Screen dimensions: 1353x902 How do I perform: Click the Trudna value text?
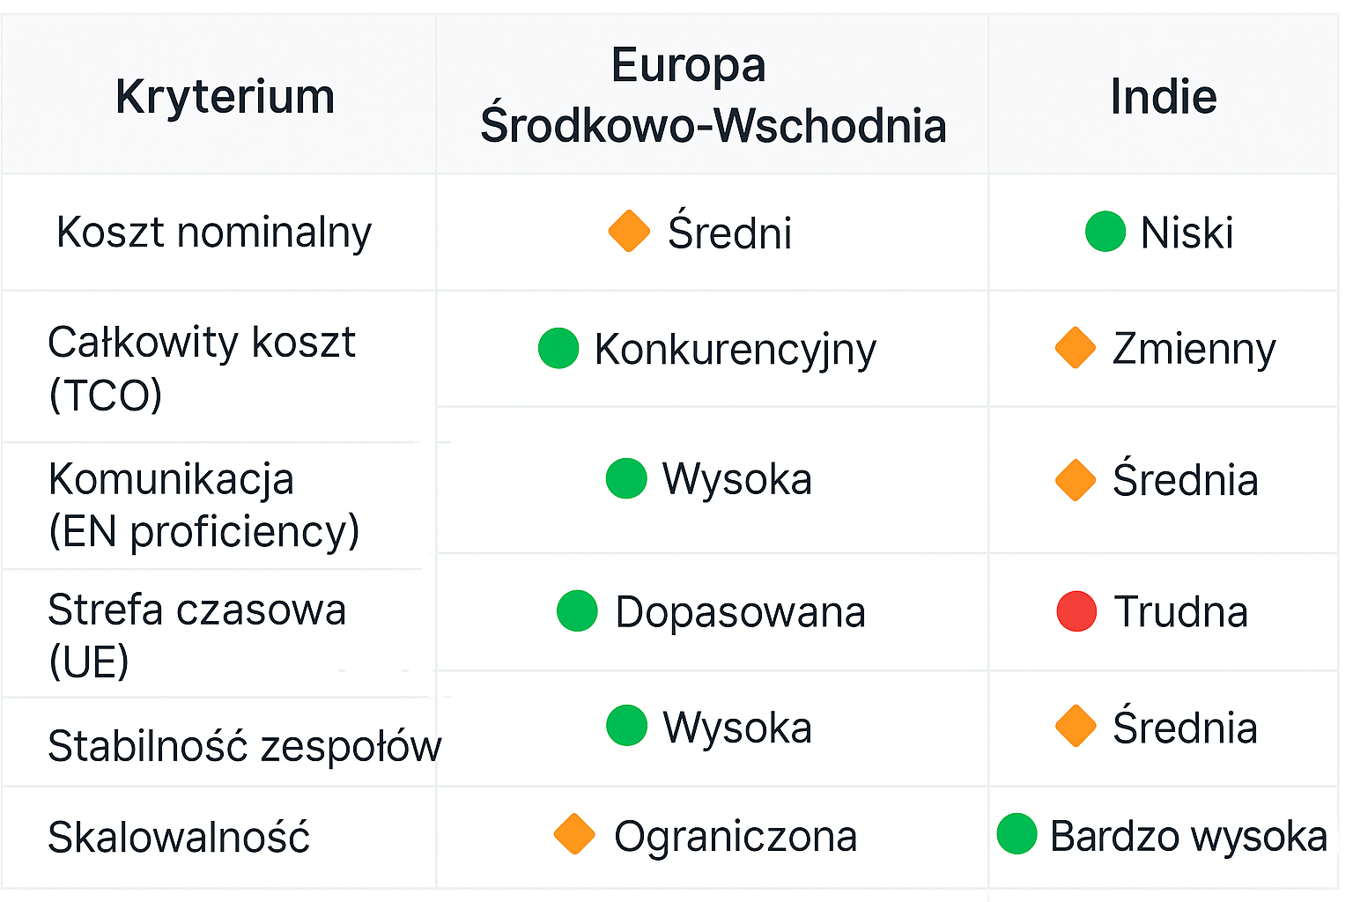(1180, 611)
